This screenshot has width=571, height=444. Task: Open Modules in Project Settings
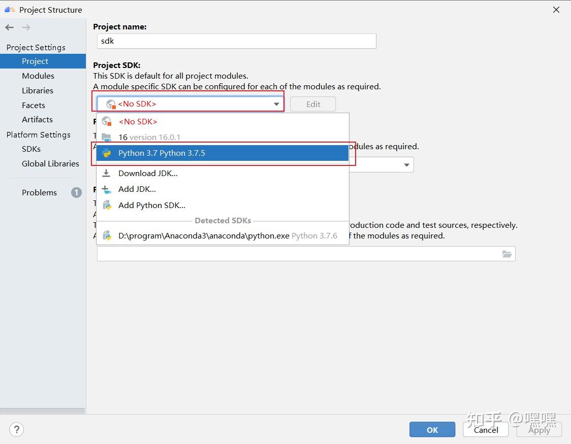point(38,76)
